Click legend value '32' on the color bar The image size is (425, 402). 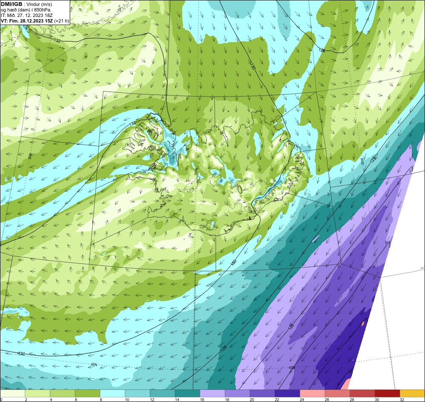[402, 399]
